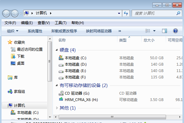Collapse the 有可移动存储的设备 (2) group
This screenshot has width=184, height=123.
pos(57,85)
